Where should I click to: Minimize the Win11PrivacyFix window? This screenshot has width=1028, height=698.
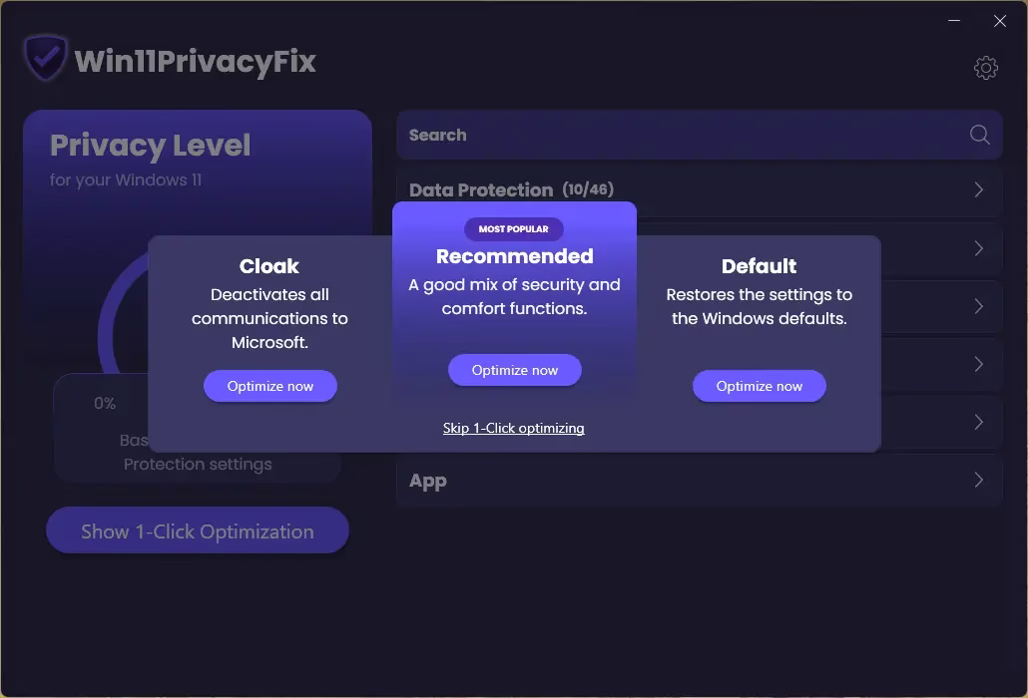click(x=955, y=21)
